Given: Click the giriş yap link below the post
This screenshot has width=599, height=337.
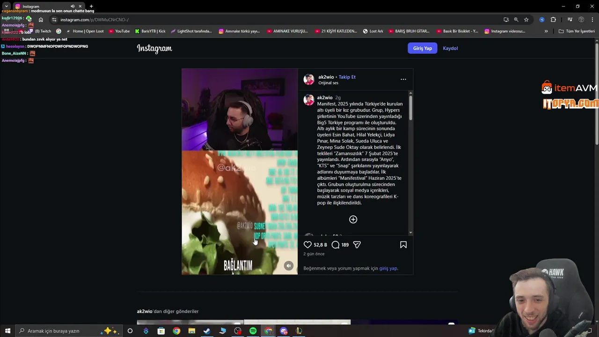Looking at the screenshot, I should point(388,268).
